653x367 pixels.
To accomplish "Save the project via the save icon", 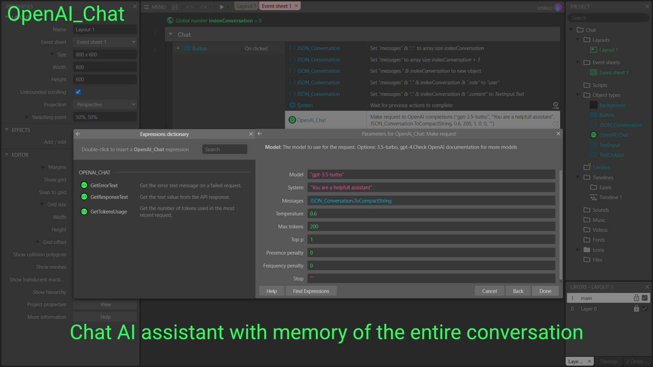I will pyautogui.click(x=175, y=7).
